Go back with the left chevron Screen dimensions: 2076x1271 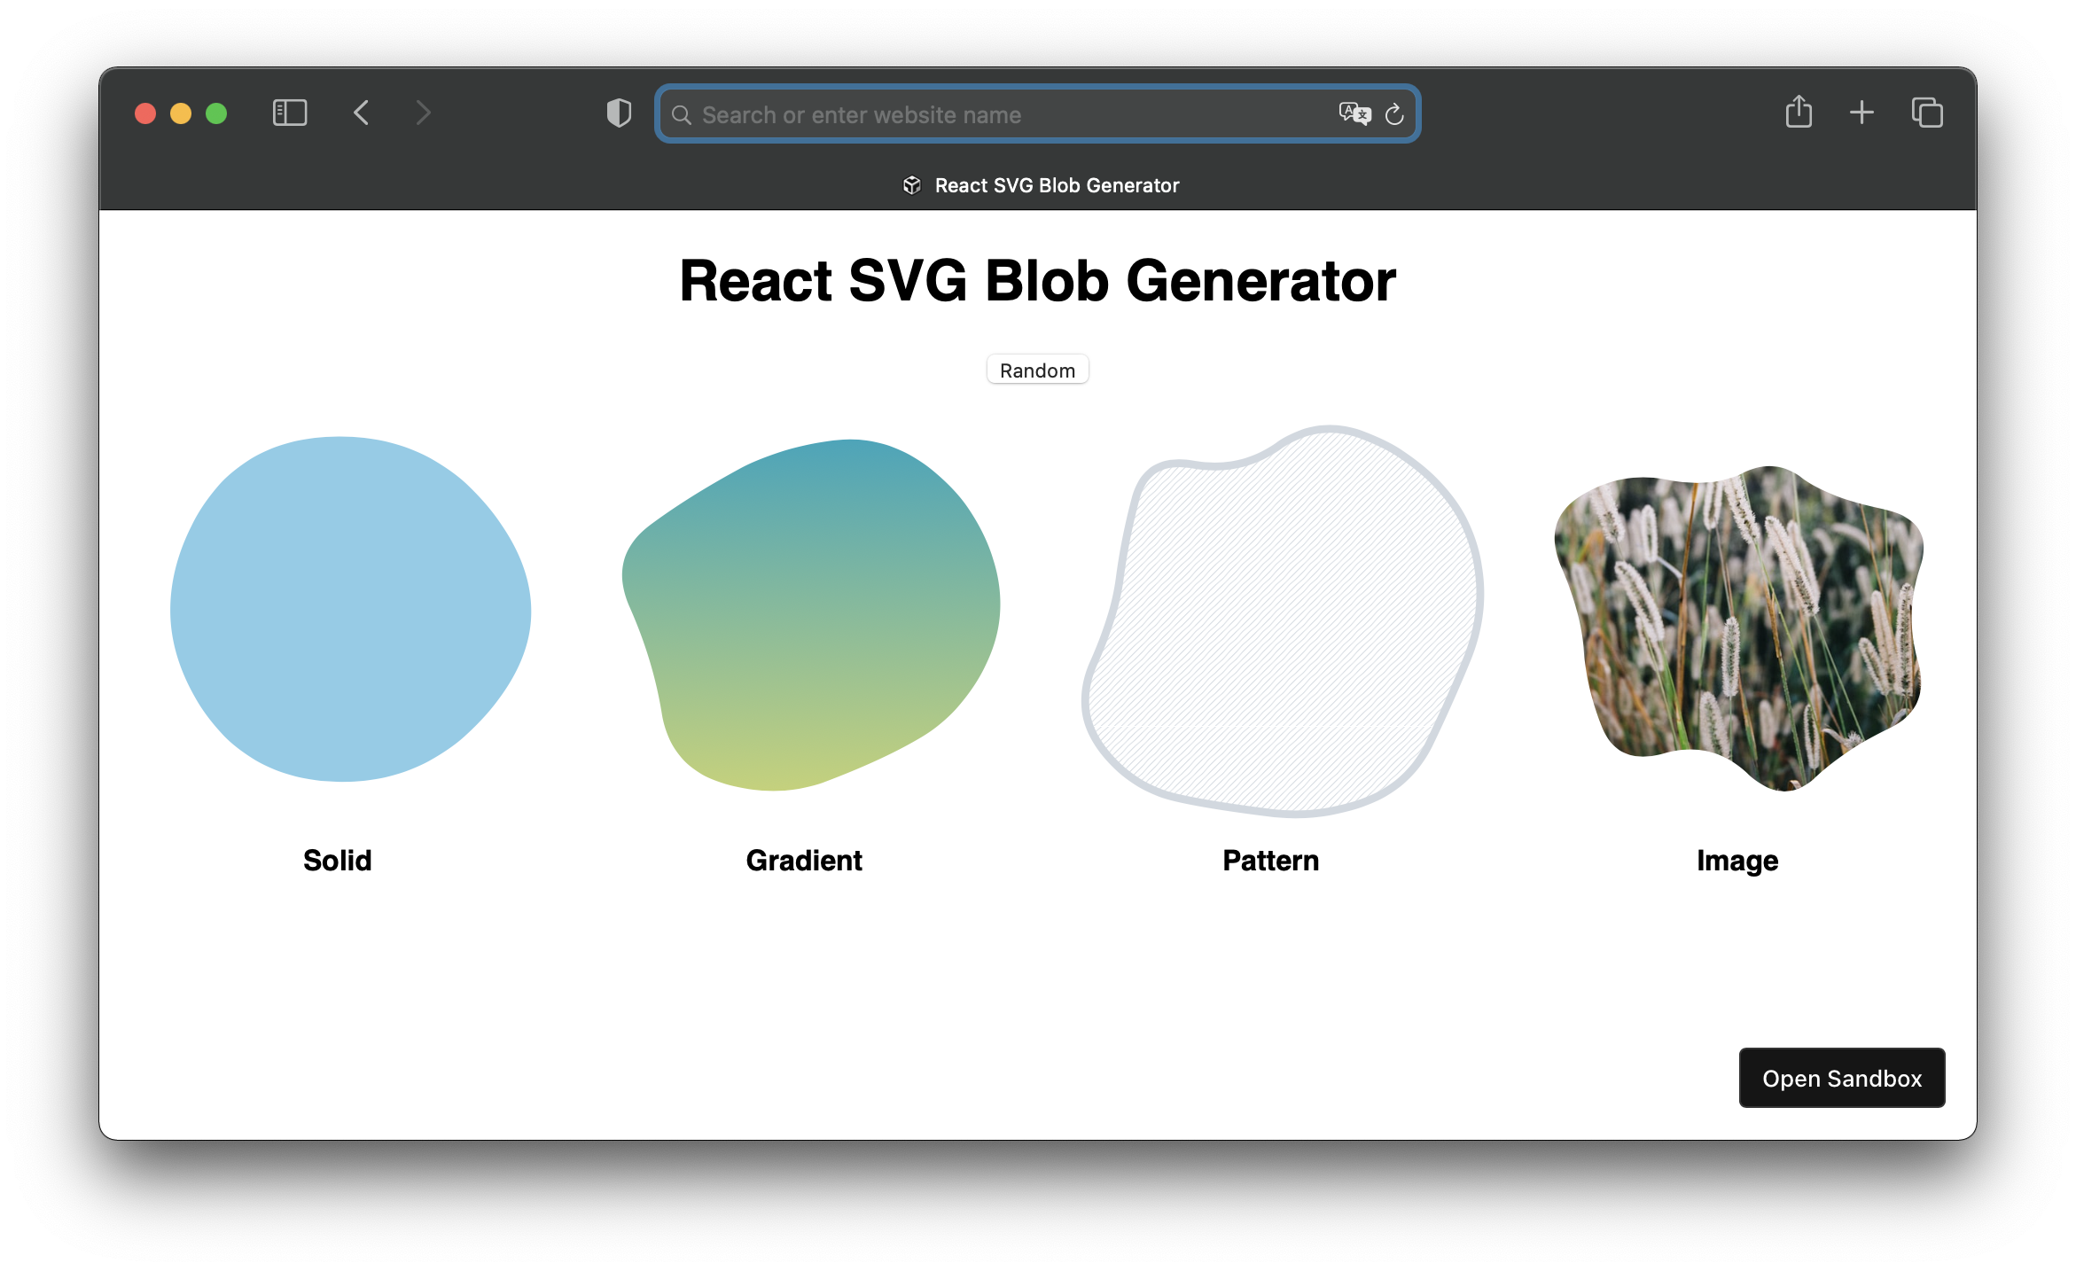(x=361, y=113)
